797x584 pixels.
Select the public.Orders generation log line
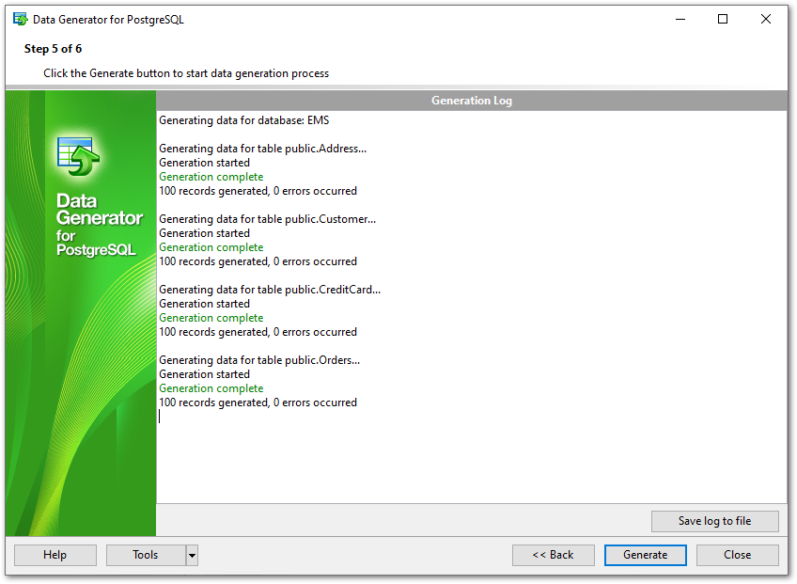click(x=259, y=360)
